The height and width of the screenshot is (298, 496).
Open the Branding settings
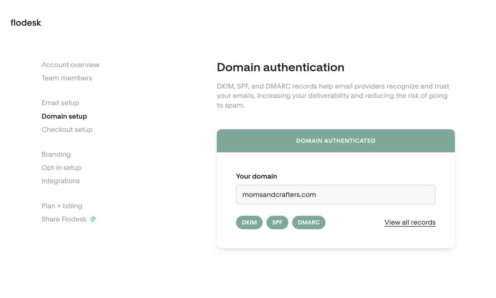click(56, 155)
